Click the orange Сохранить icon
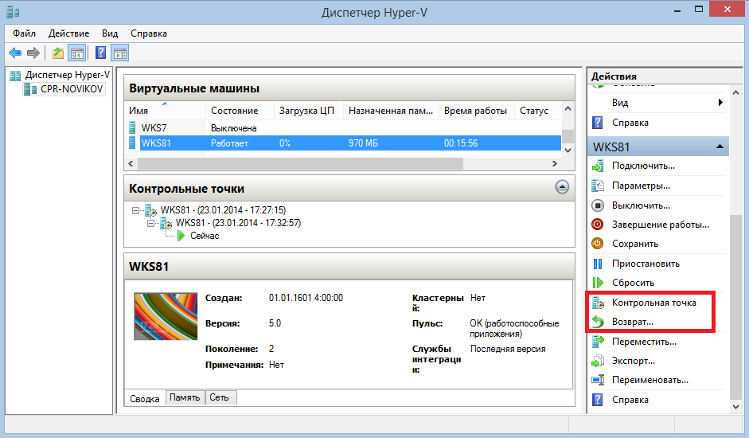Screen dimensions: 749x438 (599, 244)
